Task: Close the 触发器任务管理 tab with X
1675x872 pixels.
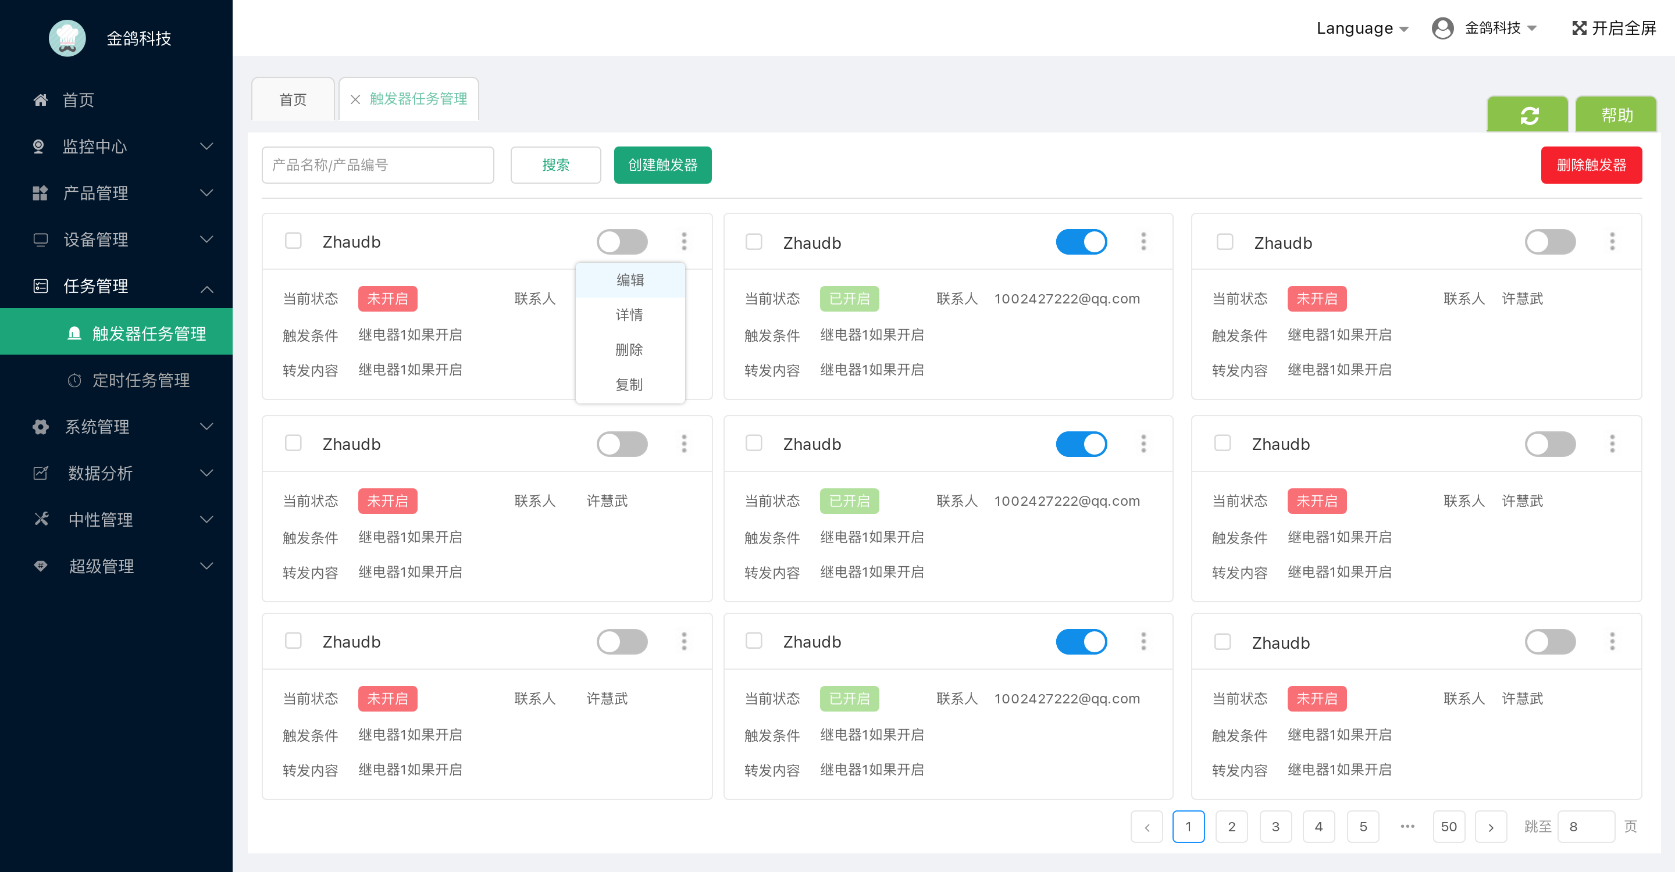Action: (x=355, y=99)
